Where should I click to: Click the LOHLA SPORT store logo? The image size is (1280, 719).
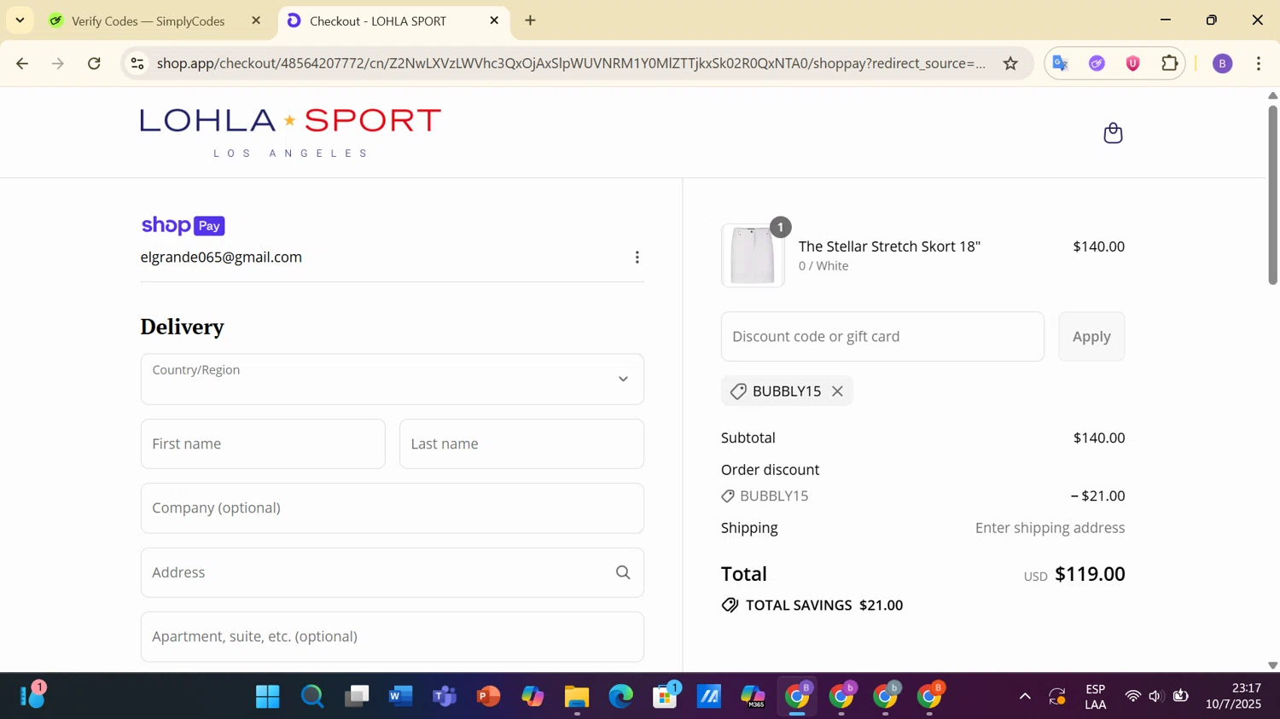pyautogui.click(x=290, y=132)
